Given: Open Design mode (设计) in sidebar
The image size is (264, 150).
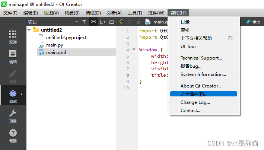Looking at the screenshot, I should click(x=13, y=77).
